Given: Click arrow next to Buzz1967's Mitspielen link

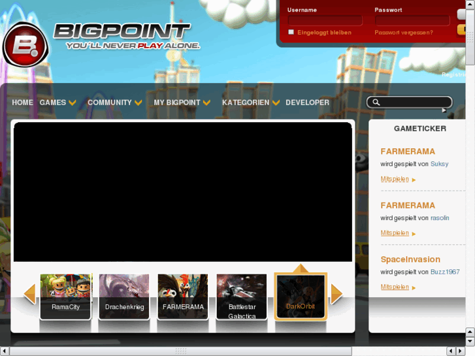Looking at the screenshot, I should pos(414,288).
